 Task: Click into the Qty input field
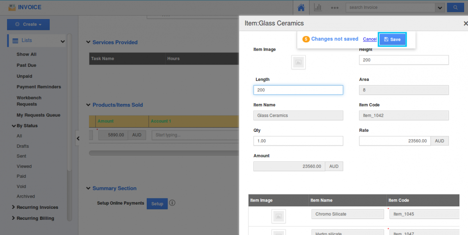298,141
